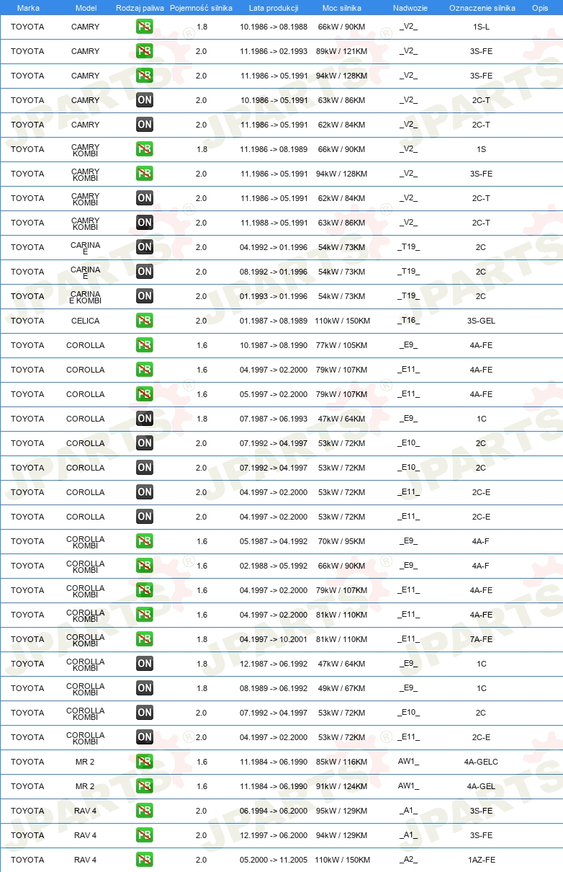Click the Model column header
This screenshot has height=872, width=563.
pyautogui.click(x=86, y=8)
